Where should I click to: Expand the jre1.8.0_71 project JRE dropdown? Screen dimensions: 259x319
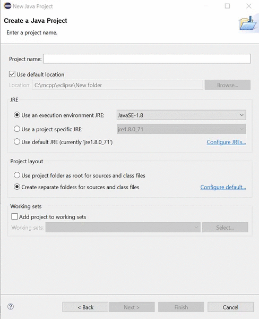tap(181, 129)
